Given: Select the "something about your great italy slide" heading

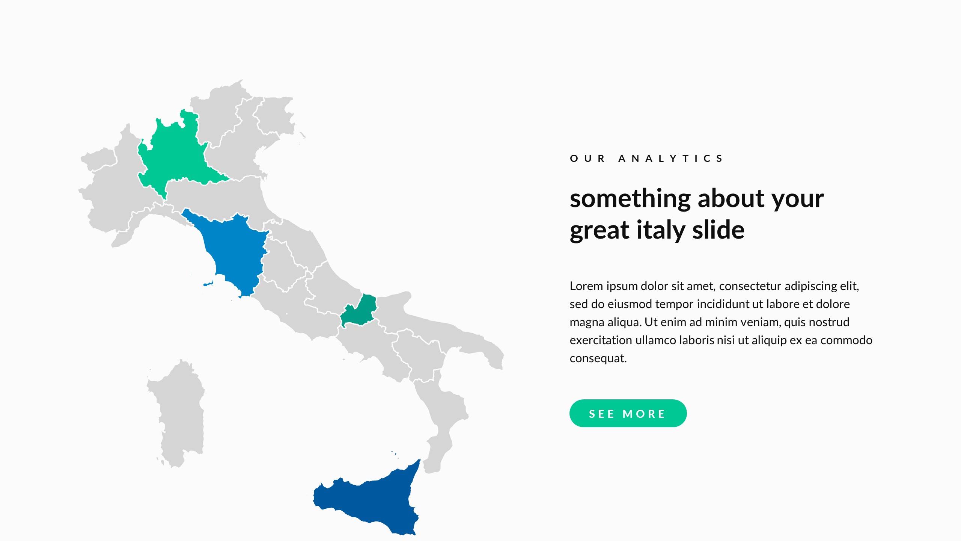Looking at the screenshot, I should coord(696,214).
